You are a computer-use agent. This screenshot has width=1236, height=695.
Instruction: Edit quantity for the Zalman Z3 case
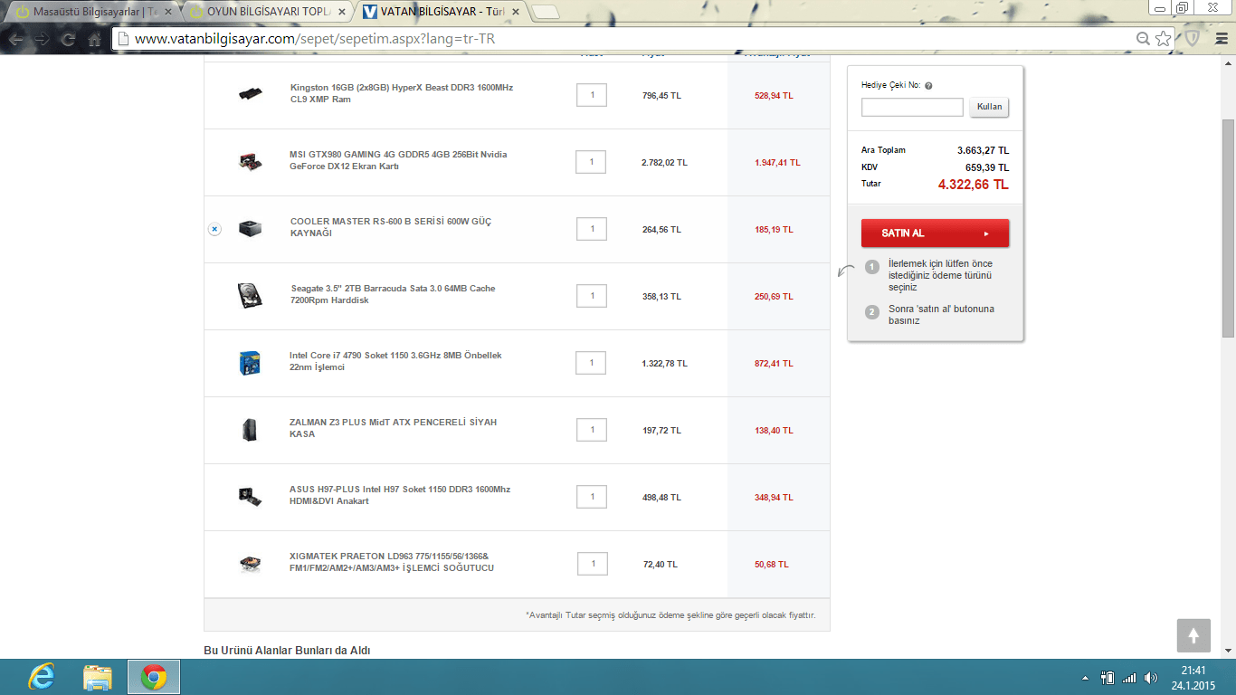(x=592, y=430)
